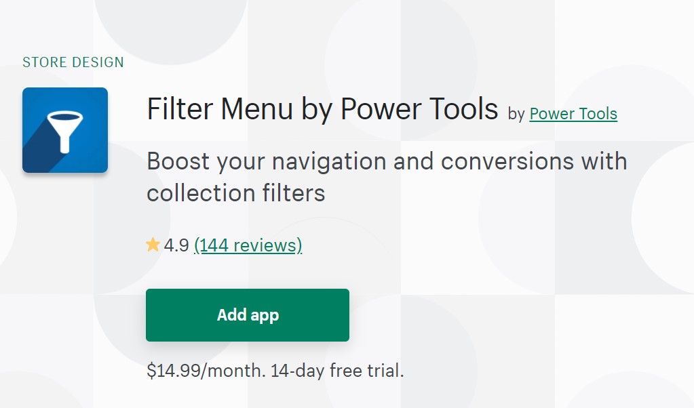Open the Power Tools developer link

[x=573, y=113]
